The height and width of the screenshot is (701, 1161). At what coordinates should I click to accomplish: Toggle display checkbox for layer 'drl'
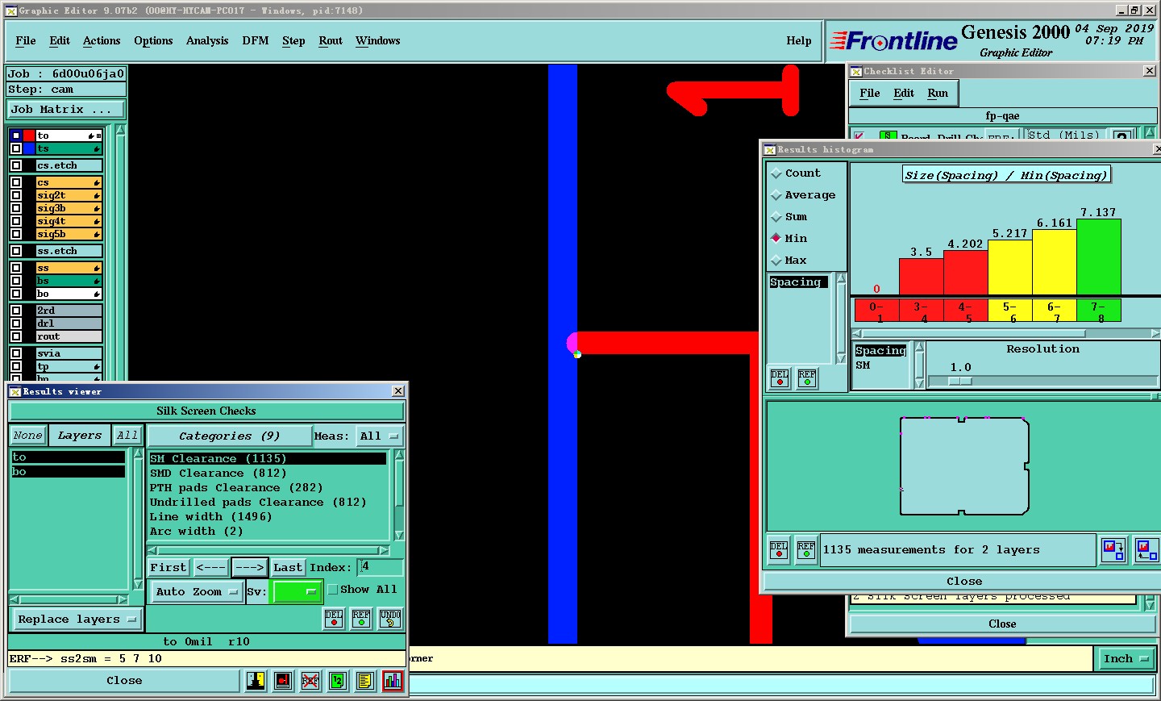(16, 323)
